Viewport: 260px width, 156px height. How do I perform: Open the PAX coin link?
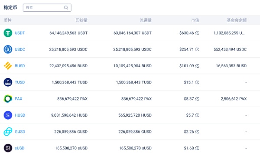18,99
